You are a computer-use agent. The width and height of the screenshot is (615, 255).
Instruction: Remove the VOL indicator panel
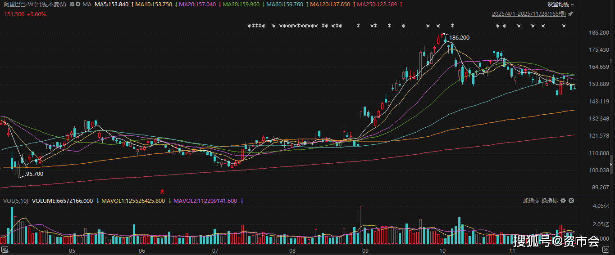pyautogui.click(x=571, y=201)
